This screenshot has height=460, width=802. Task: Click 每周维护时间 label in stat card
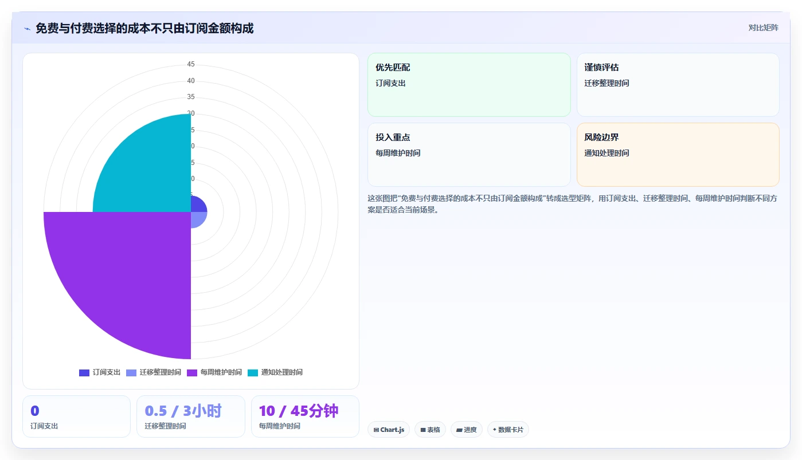tap(280, 426)
